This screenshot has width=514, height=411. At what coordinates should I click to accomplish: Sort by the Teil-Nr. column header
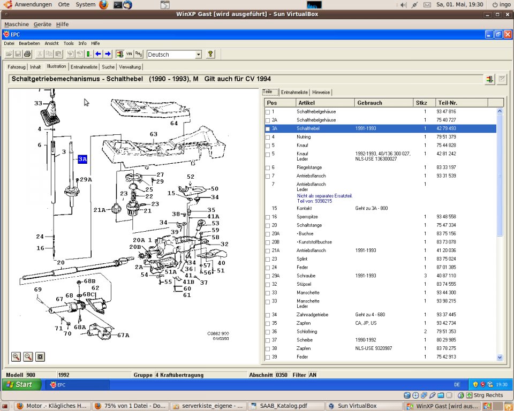(x=462, y=103)
